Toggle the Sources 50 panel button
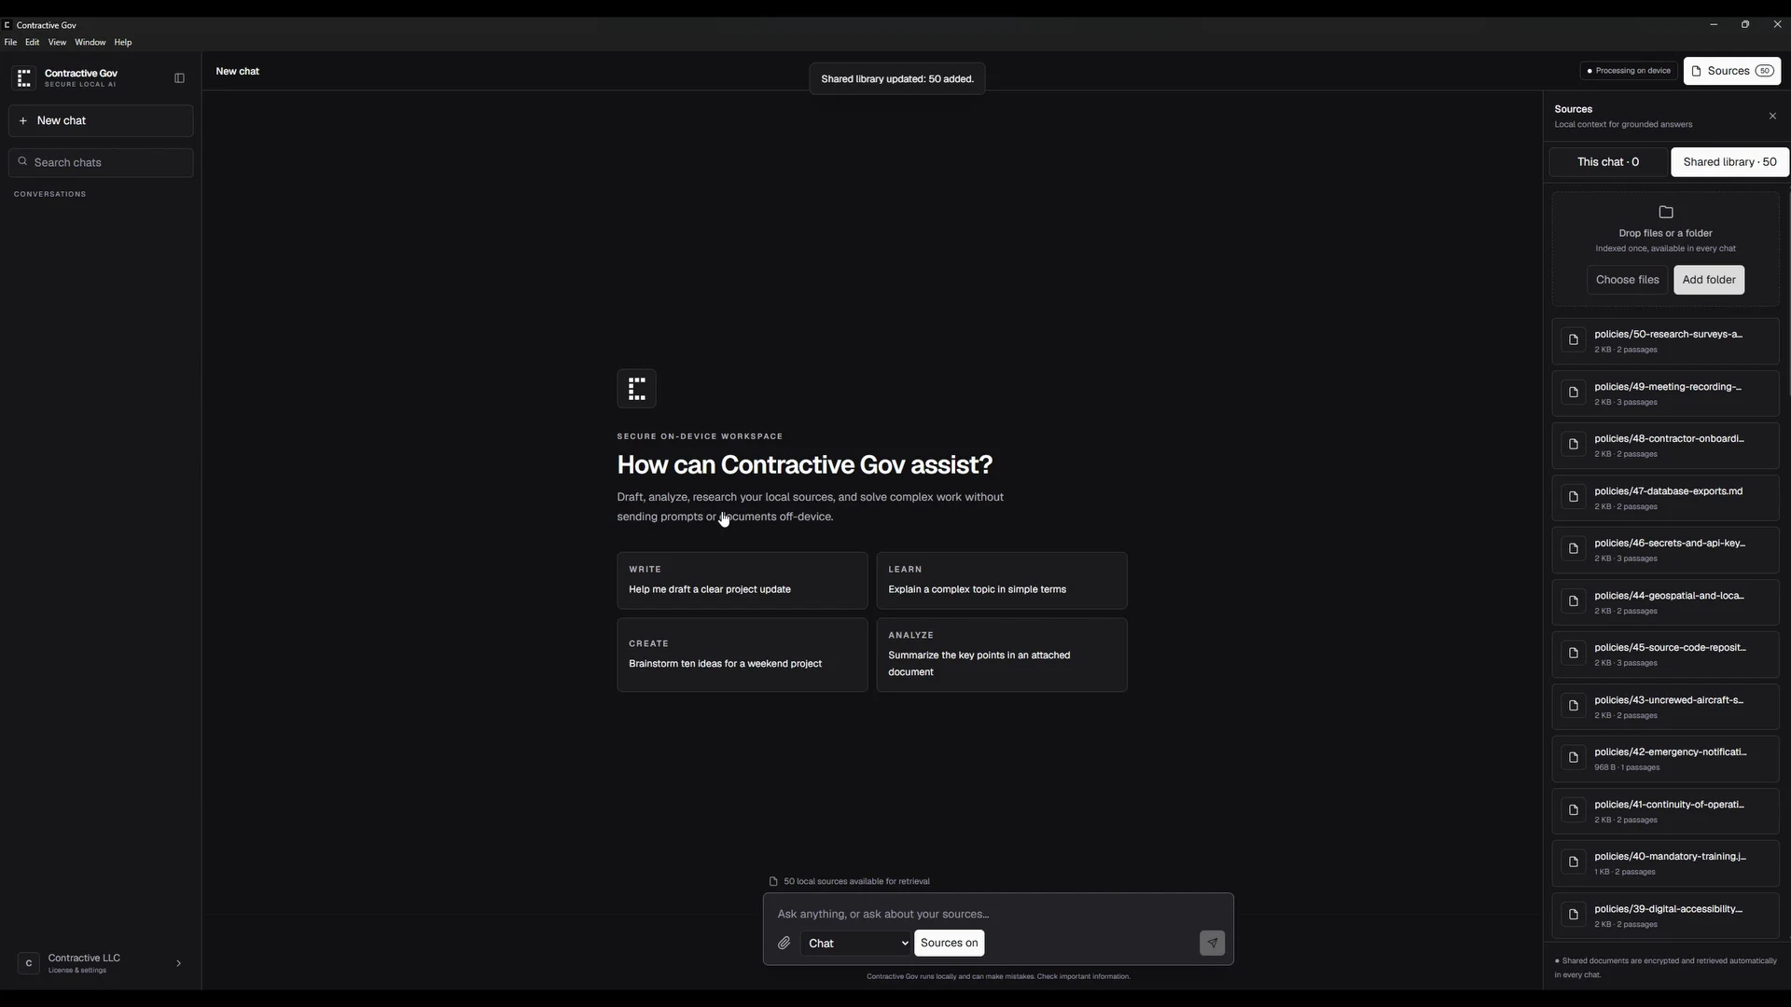 (x=1731, y=71)
